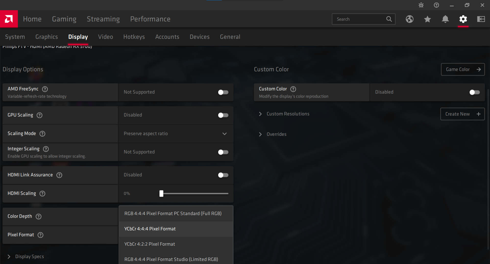
Task: Click the globe language icon
Action: pos(409,19)
